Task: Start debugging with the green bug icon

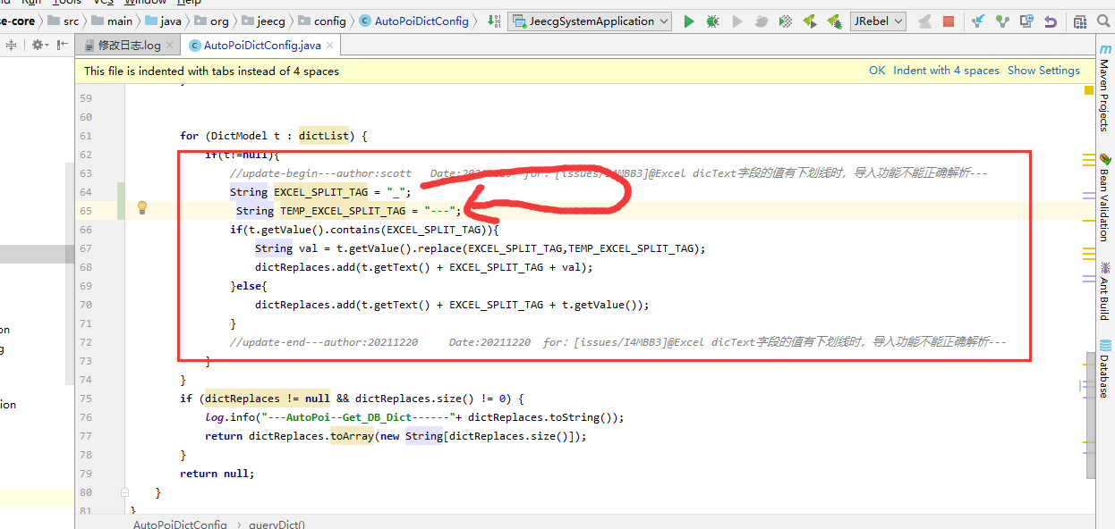Action: [x=712, y=21]
